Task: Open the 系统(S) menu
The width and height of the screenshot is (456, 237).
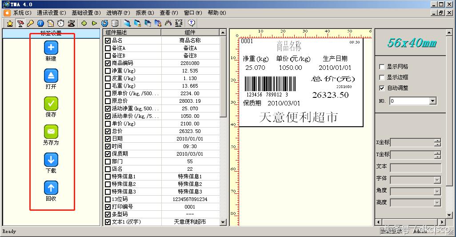Action: tap(22, 13)
